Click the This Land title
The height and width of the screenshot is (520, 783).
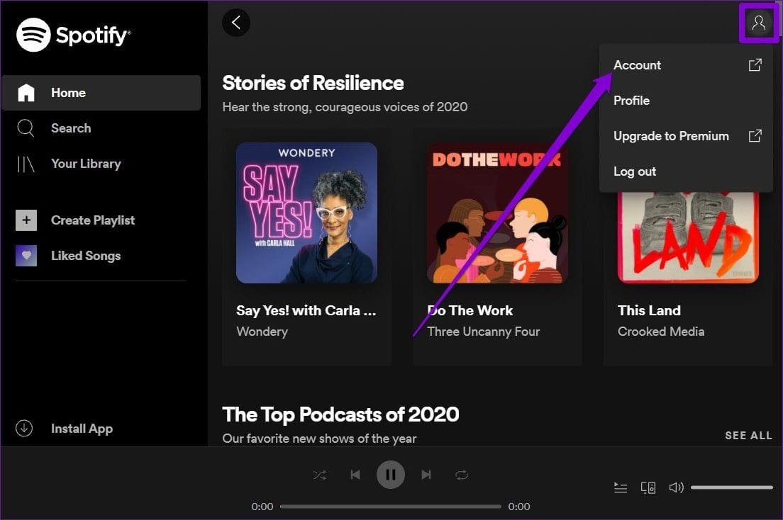pos(649,310)
